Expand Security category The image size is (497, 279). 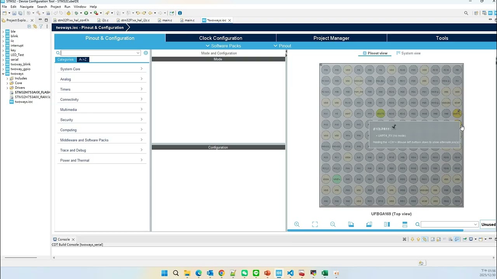point(102,120)
